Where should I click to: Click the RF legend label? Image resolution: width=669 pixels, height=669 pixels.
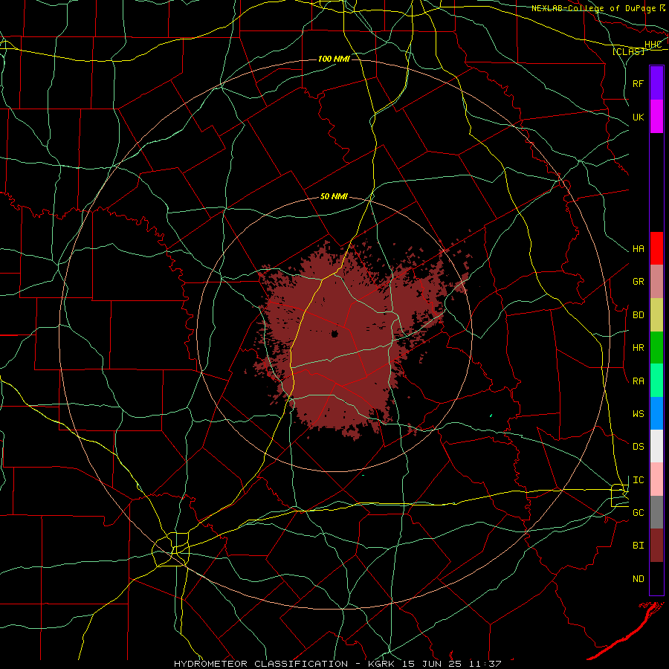tap(638, 83)
